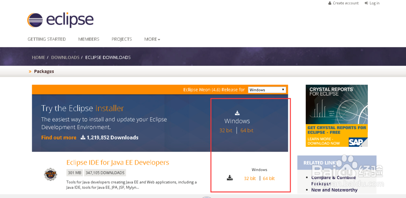
Task: Open New and Noteworthy link
Action: 334,190
